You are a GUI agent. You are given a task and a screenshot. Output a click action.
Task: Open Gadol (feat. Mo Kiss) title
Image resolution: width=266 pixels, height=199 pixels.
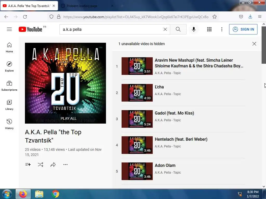pos(174,113)
